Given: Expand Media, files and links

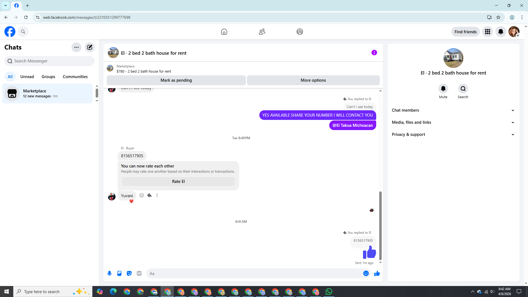Looking at the screenshot, I should (453, 122).
